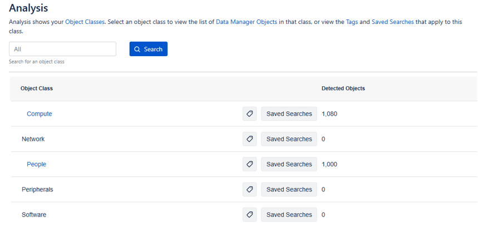
Task: Open Saved Searches for the Peripherals class
Action: click(289, 190)
